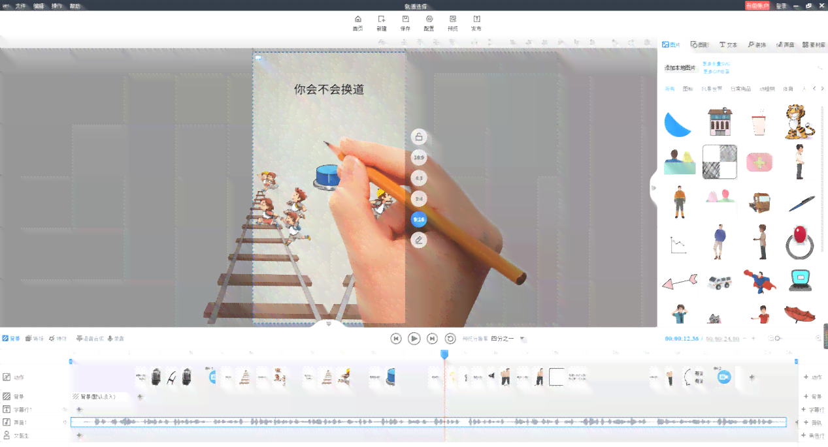Click 添加本地图片 add local image button
The image size is (828, 447).
(680, 68)
